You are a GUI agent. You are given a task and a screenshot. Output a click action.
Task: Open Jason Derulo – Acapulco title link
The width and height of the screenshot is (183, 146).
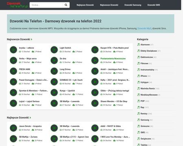[30, 126]
